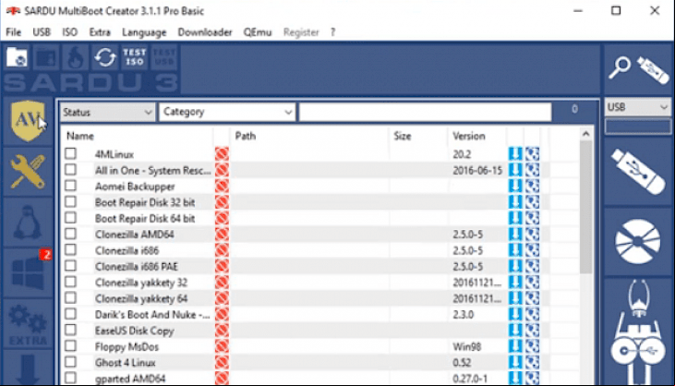Screen dimensions: 675x386
Task: Open the File menu
Action: 13,32
